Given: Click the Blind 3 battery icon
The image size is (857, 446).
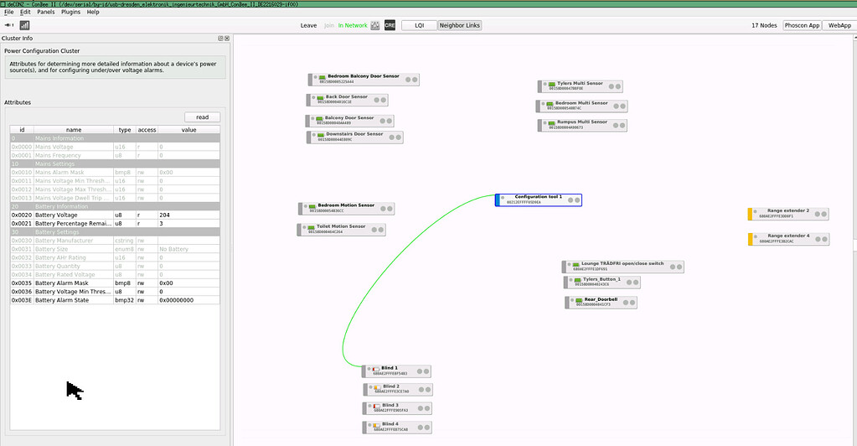Looking at the screenshot, I should [377, 407].
